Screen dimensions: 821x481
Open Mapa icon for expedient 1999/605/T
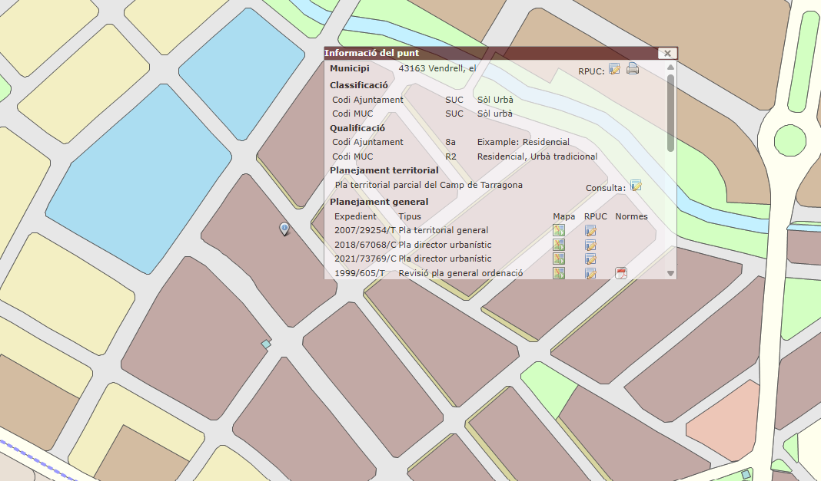click(559, 273)
